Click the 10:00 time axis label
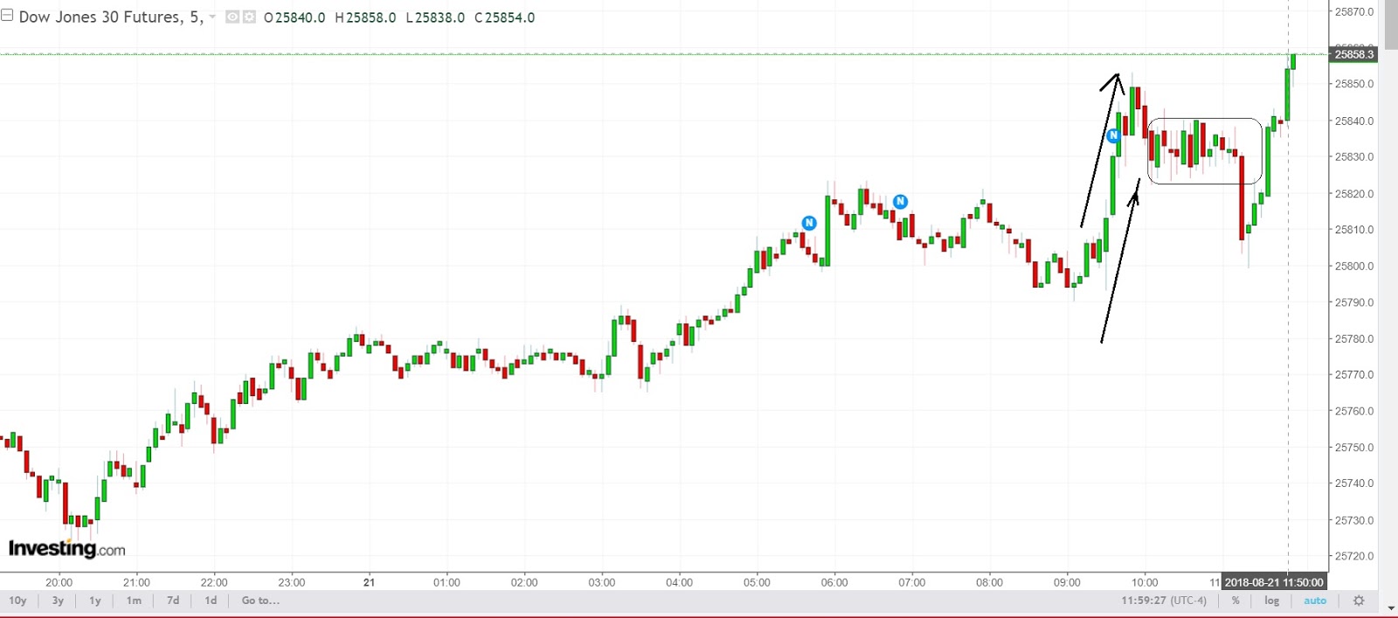The image size is (1398, 618). [x=1145, y=582]
